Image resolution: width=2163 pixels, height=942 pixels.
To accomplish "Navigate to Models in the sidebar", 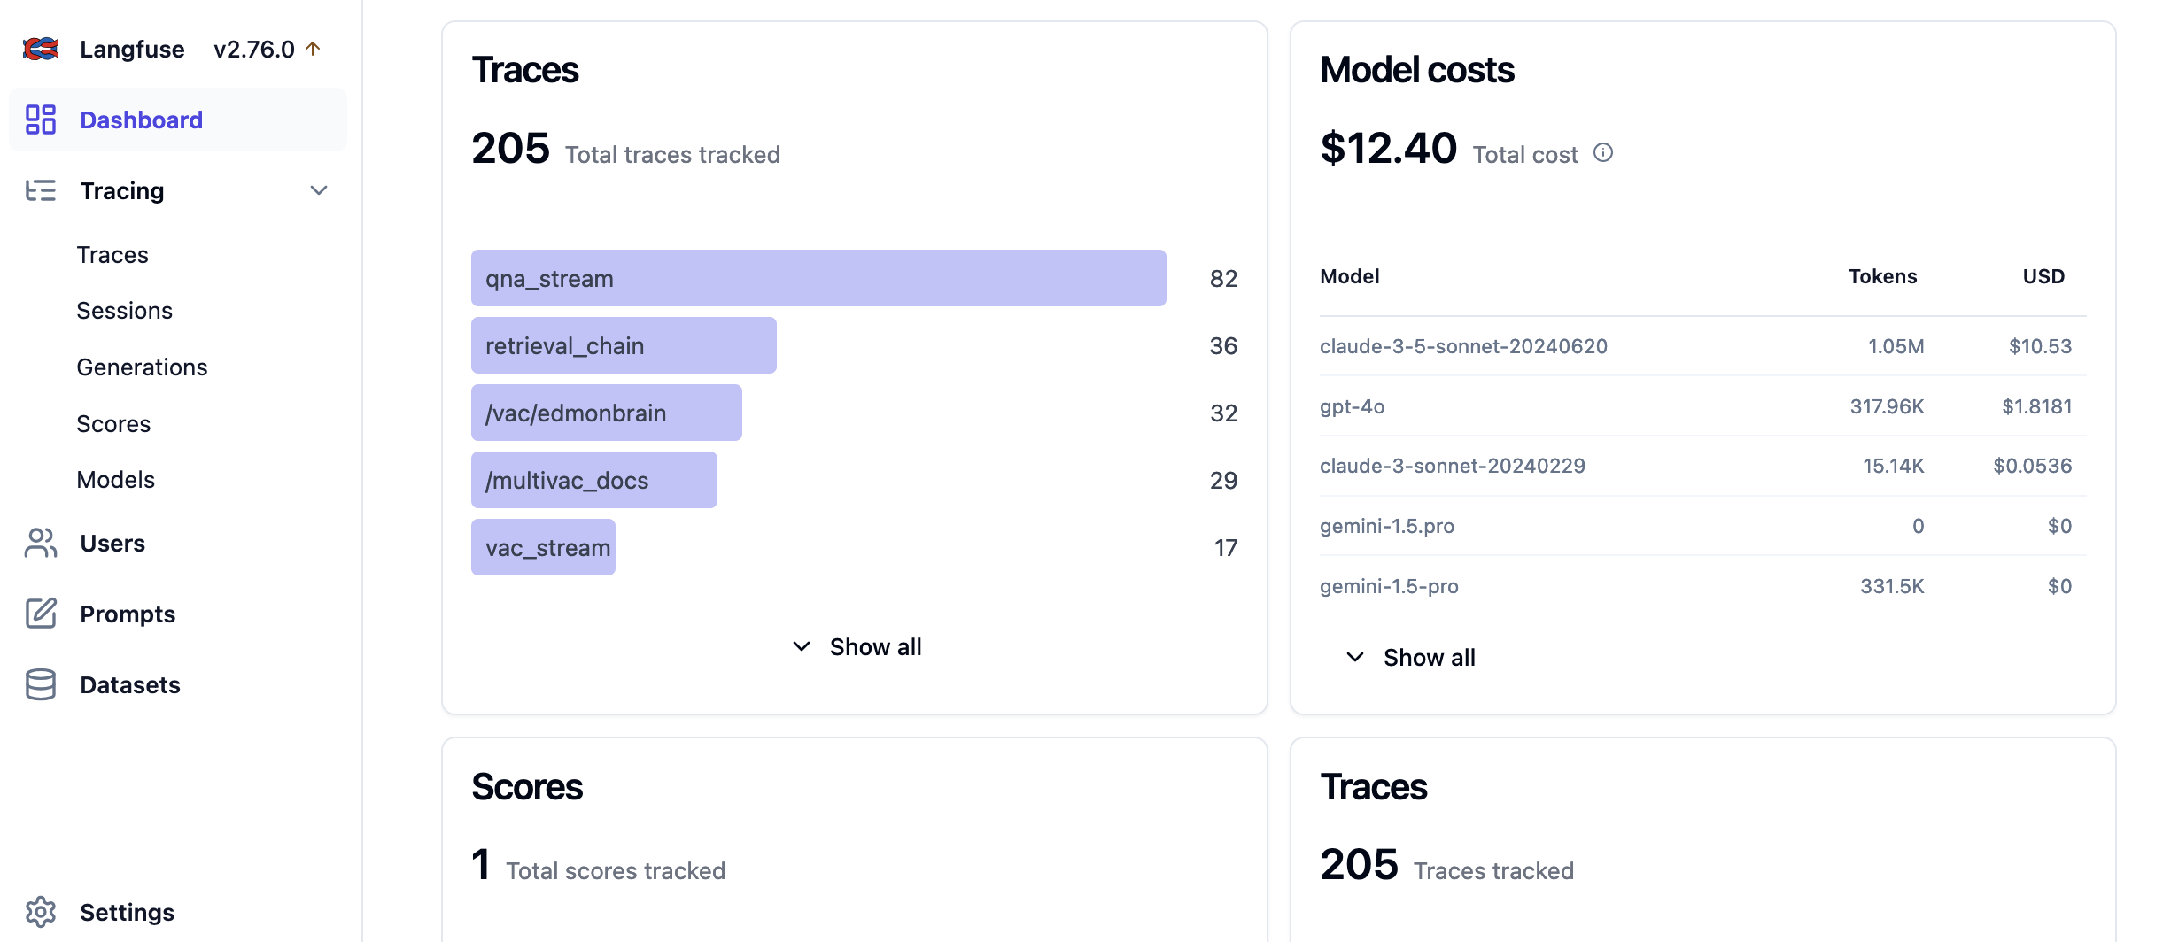I will [115, 480].
